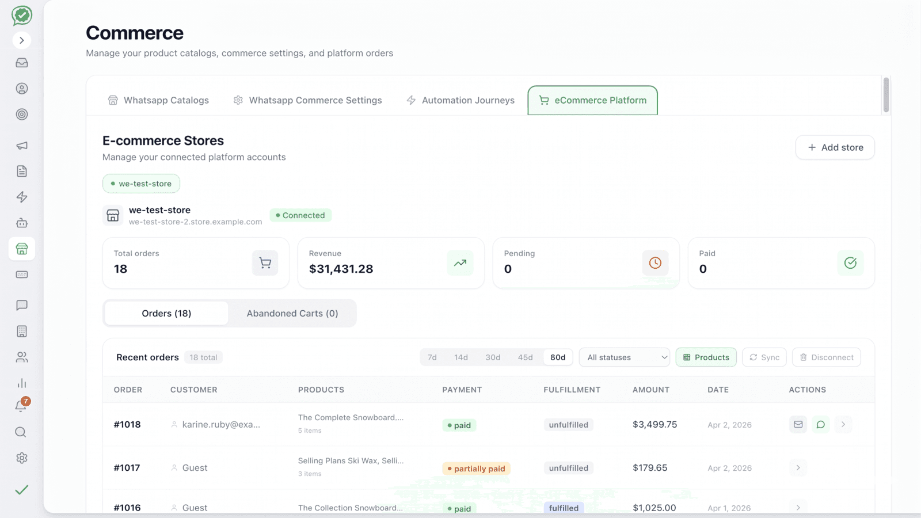
Task: Open the building grid icon in sidebar
Action: pos(22,331)
